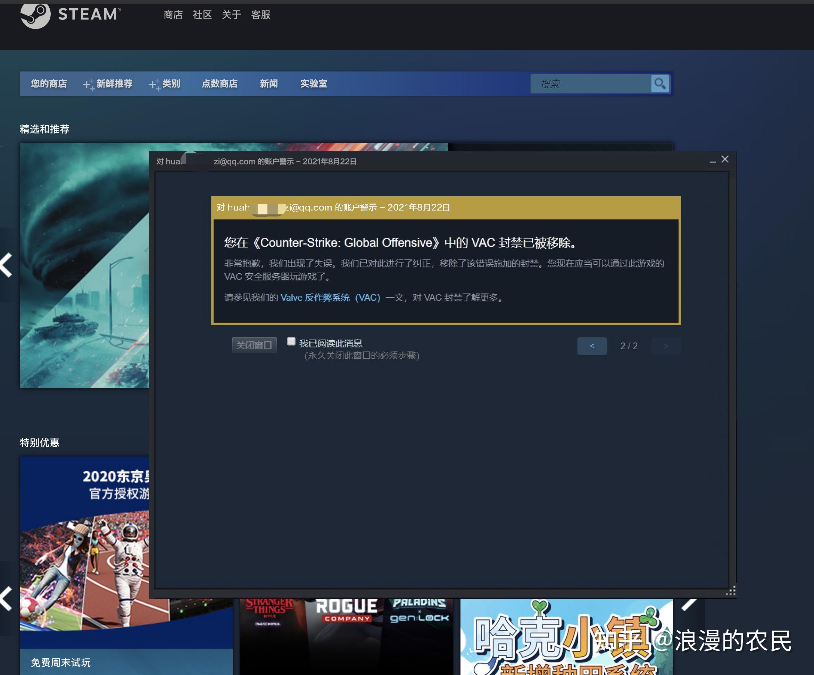Minimize the account alert dialog
This screenshot has width=814, height=675.
tap(713, 161)
